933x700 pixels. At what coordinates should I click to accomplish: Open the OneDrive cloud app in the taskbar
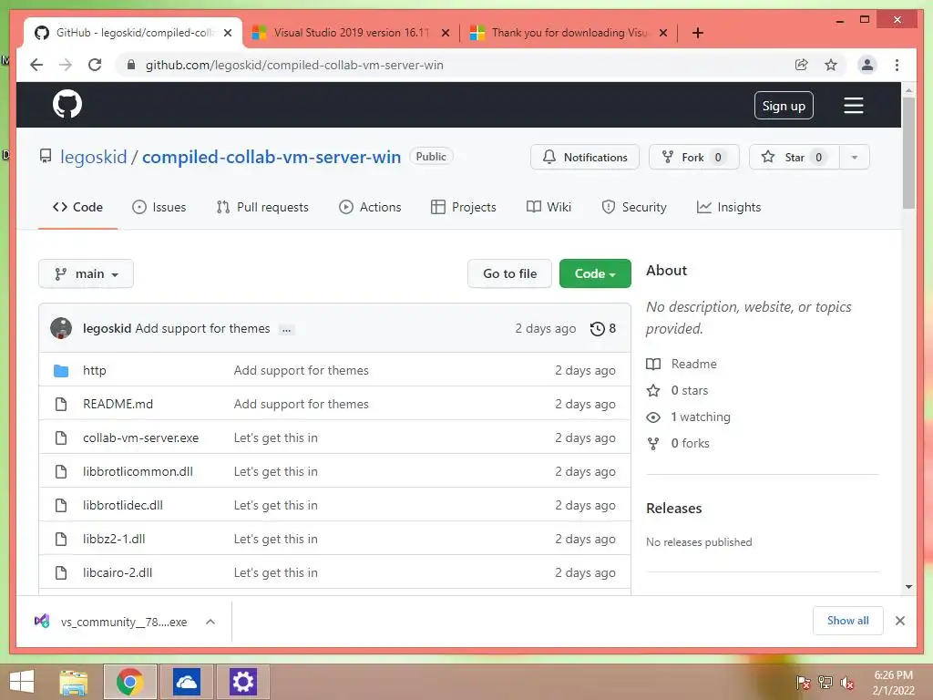click(x=186, y=682)
